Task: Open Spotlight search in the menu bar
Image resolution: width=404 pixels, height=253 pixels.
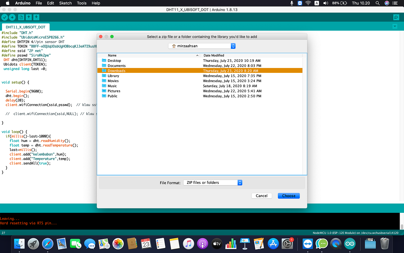Action: 377,3
